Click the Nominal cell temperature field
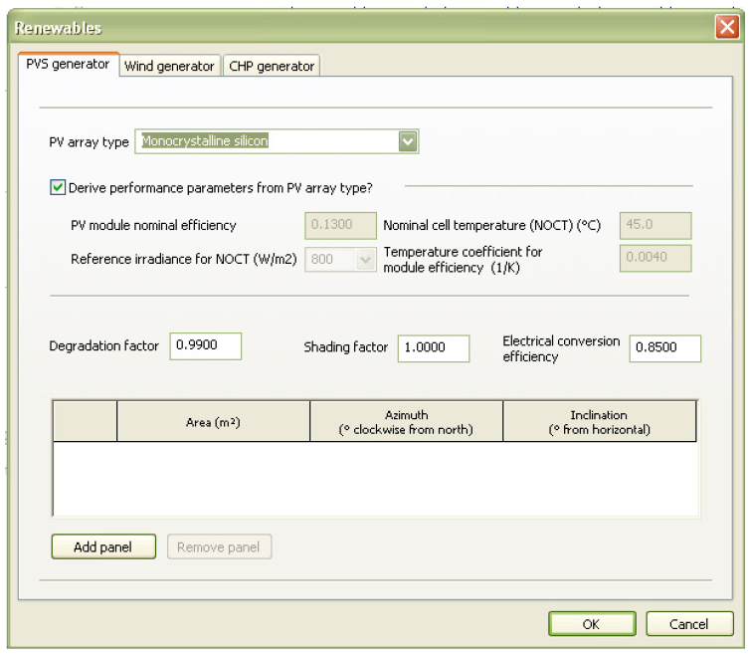 (x=656, y=225)
